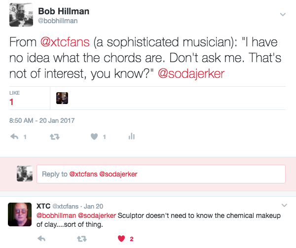Reply to the XTC tweet

[41, 239]
